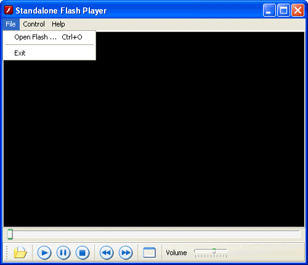Close the Standalone Flash Player window
This screenshot has height=265, width=308.
click(x=298, y=10)
